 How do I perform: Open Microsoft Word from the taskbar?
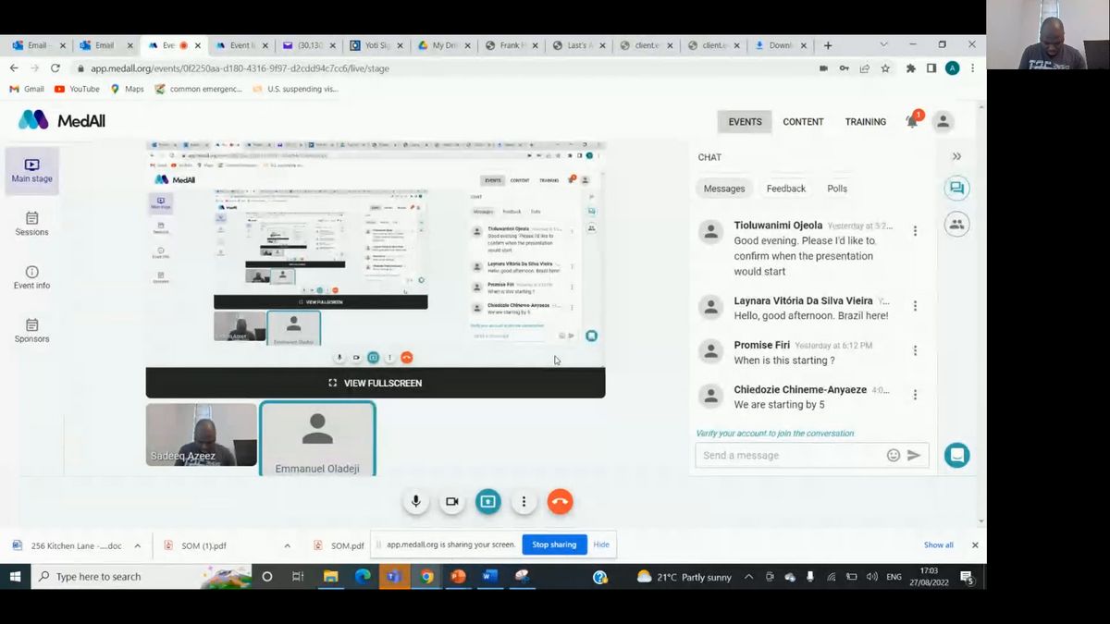click(x=489, y=577)
